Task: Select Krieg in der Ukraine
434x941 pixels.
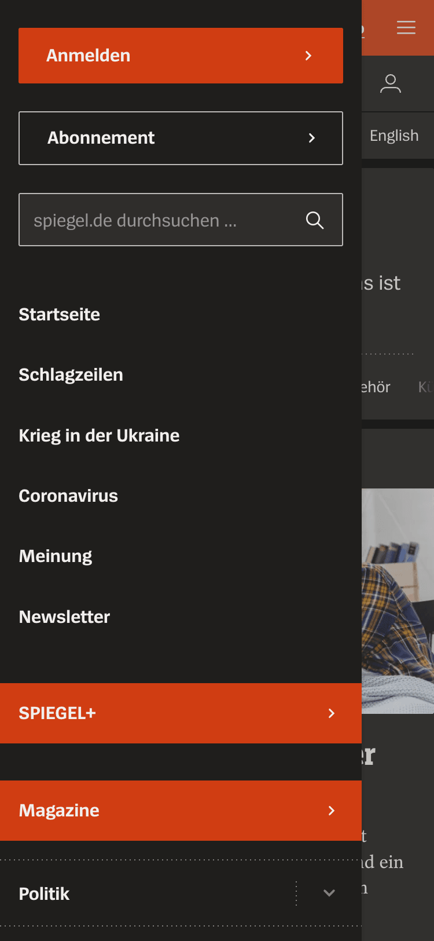Action: coord(99,436)
